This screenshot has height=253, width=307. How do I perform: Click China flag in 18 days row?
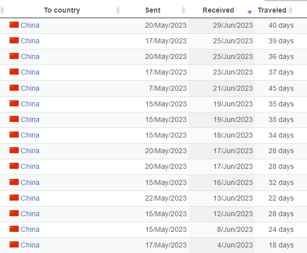[x=14, y=244]
